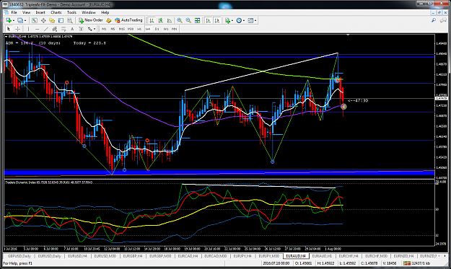Open the Strategy Tester icon
Image resolution: width=451 pixels, height=269 pixels.
tap(70, 20)
